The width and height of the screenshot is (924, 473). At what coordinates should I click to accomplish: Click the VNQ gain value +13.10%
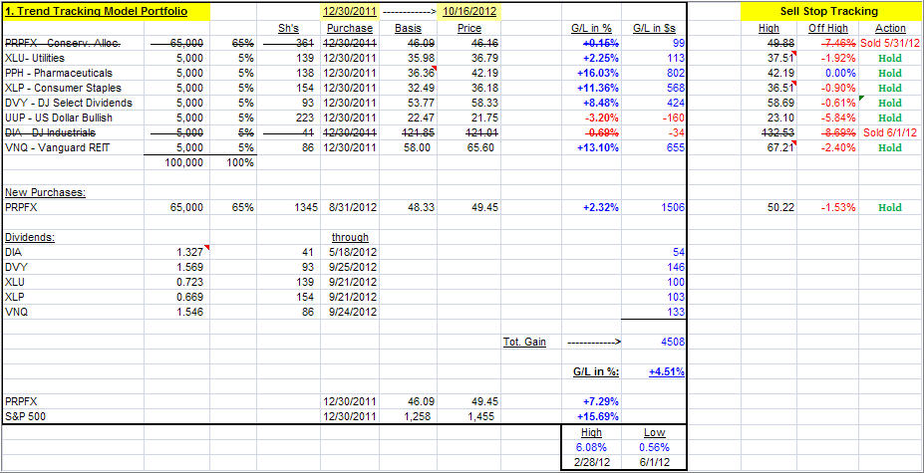pos(597,147)
